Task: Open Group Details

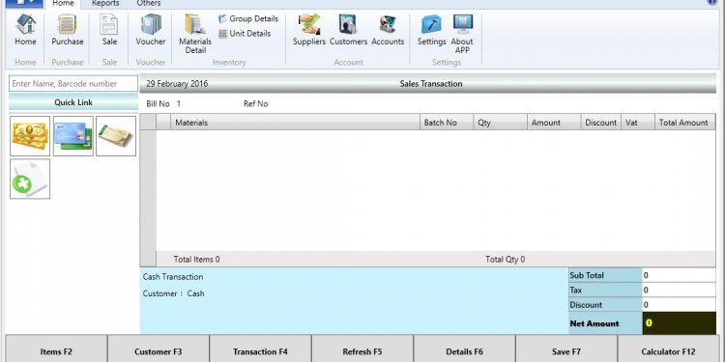Action: coord(248,19)
